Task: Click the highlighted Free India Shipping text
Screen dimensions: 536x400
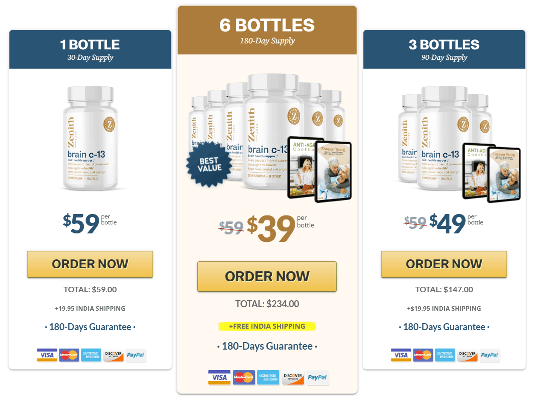Action: pos(267,326)
